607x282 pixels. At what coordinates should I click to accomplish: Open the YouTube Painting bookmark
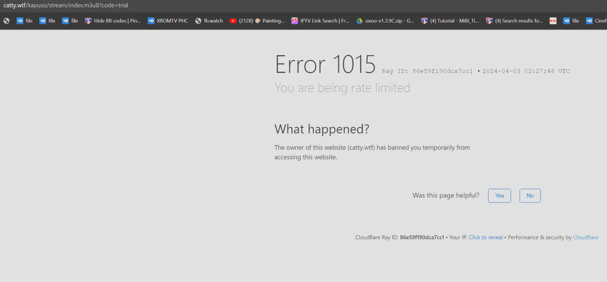pos(257,21)
